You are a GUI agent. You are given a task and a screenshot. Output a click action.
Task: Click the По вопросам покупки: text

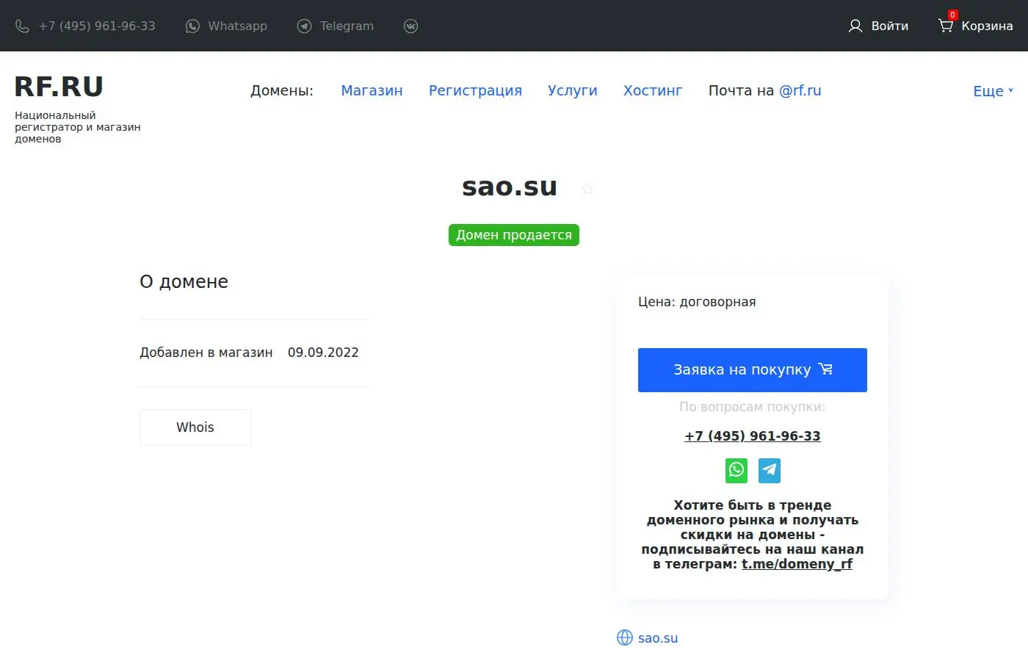[x=753, y=407]
